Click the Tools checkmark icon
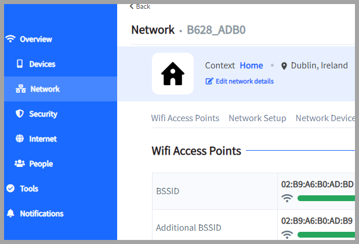The image size is (359, 244). pos(10,188)
